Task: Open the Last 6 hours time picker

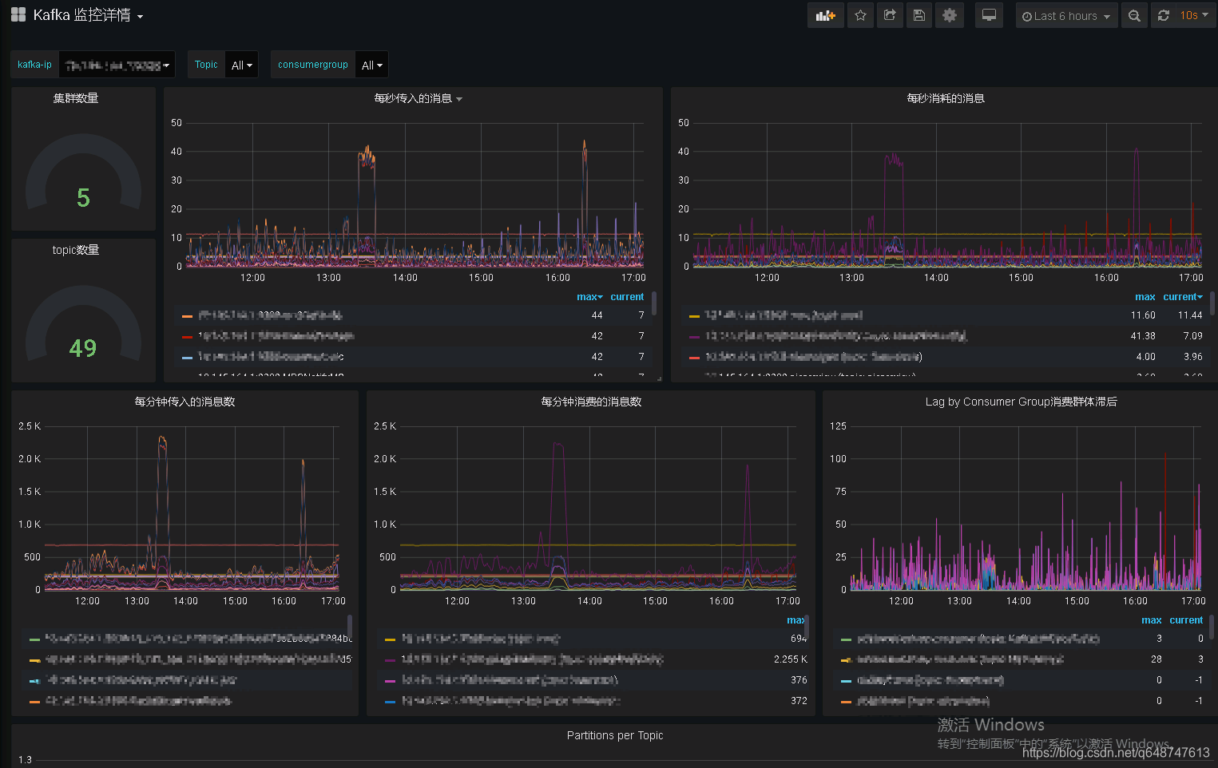Action: [x=1066, y=15]
